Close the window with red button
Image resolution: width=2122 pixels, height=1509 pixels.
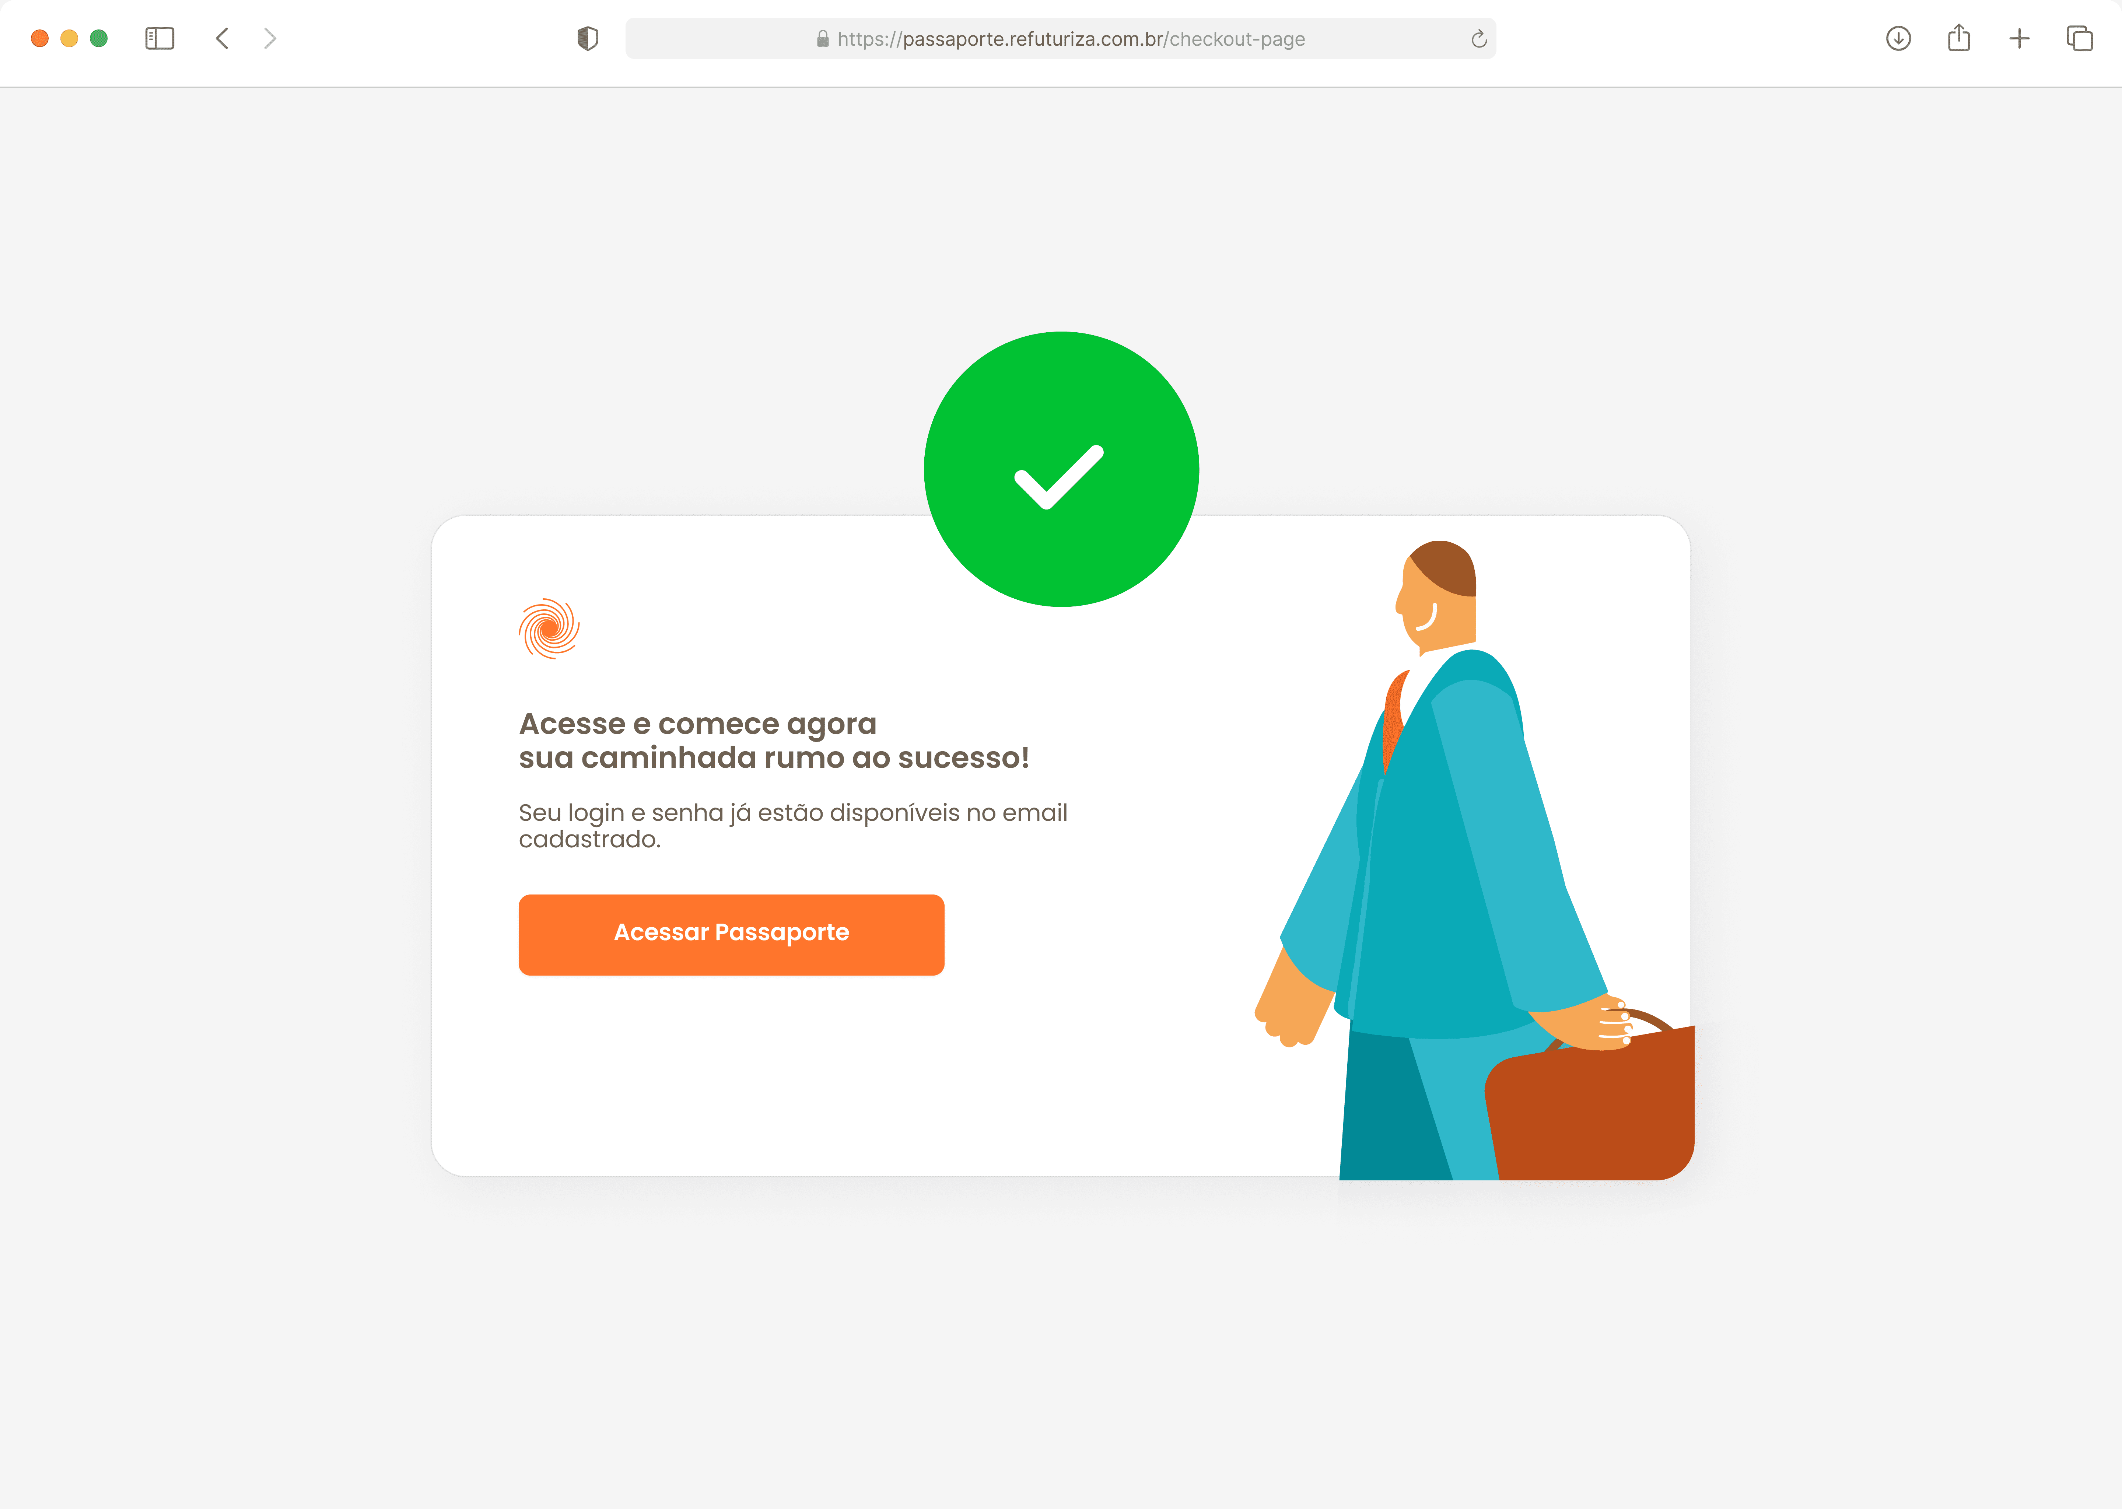click(x=40, y=38)
